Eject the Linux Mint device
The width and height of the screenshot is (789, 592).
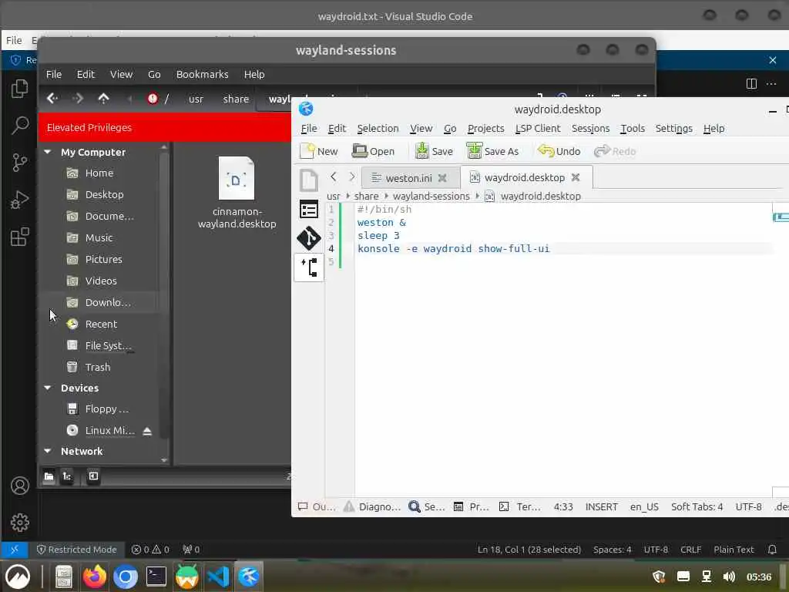pos(147,431)
